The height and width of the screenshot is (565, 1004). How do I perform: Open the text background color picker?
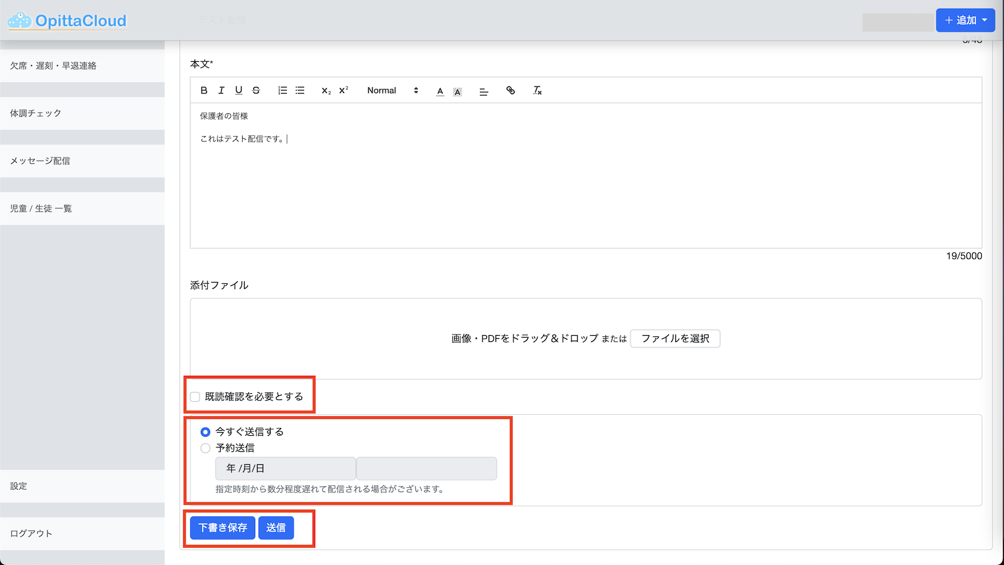tap(457, 91)
